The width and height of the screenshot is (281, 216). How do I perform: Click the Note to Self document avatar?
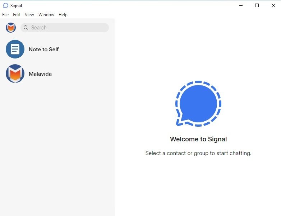point(15,49)
